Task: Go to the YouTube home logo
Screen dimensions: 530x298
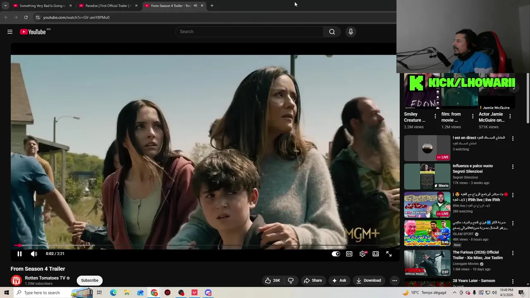Action: pos(33,32)
